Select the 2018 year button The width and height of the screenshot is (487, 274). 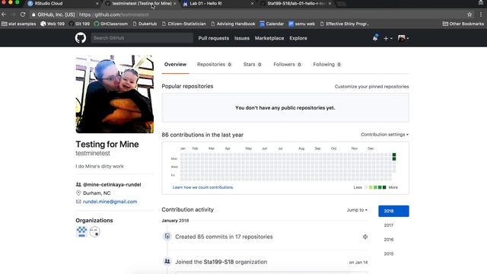coord(393,211)
